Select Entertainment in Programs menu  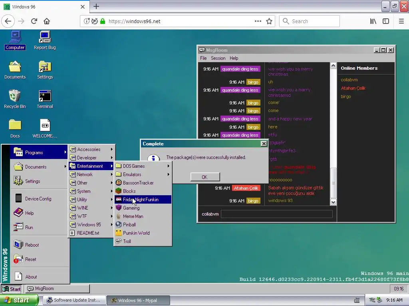coord(91,166)
